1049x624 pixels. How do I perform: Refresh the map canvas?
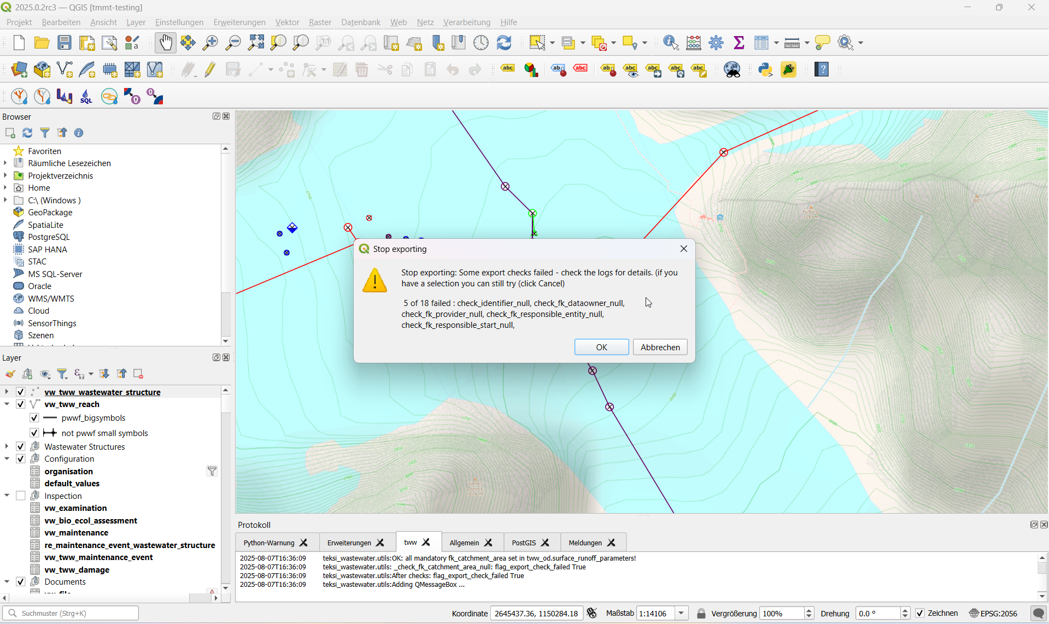pos(503,43)
